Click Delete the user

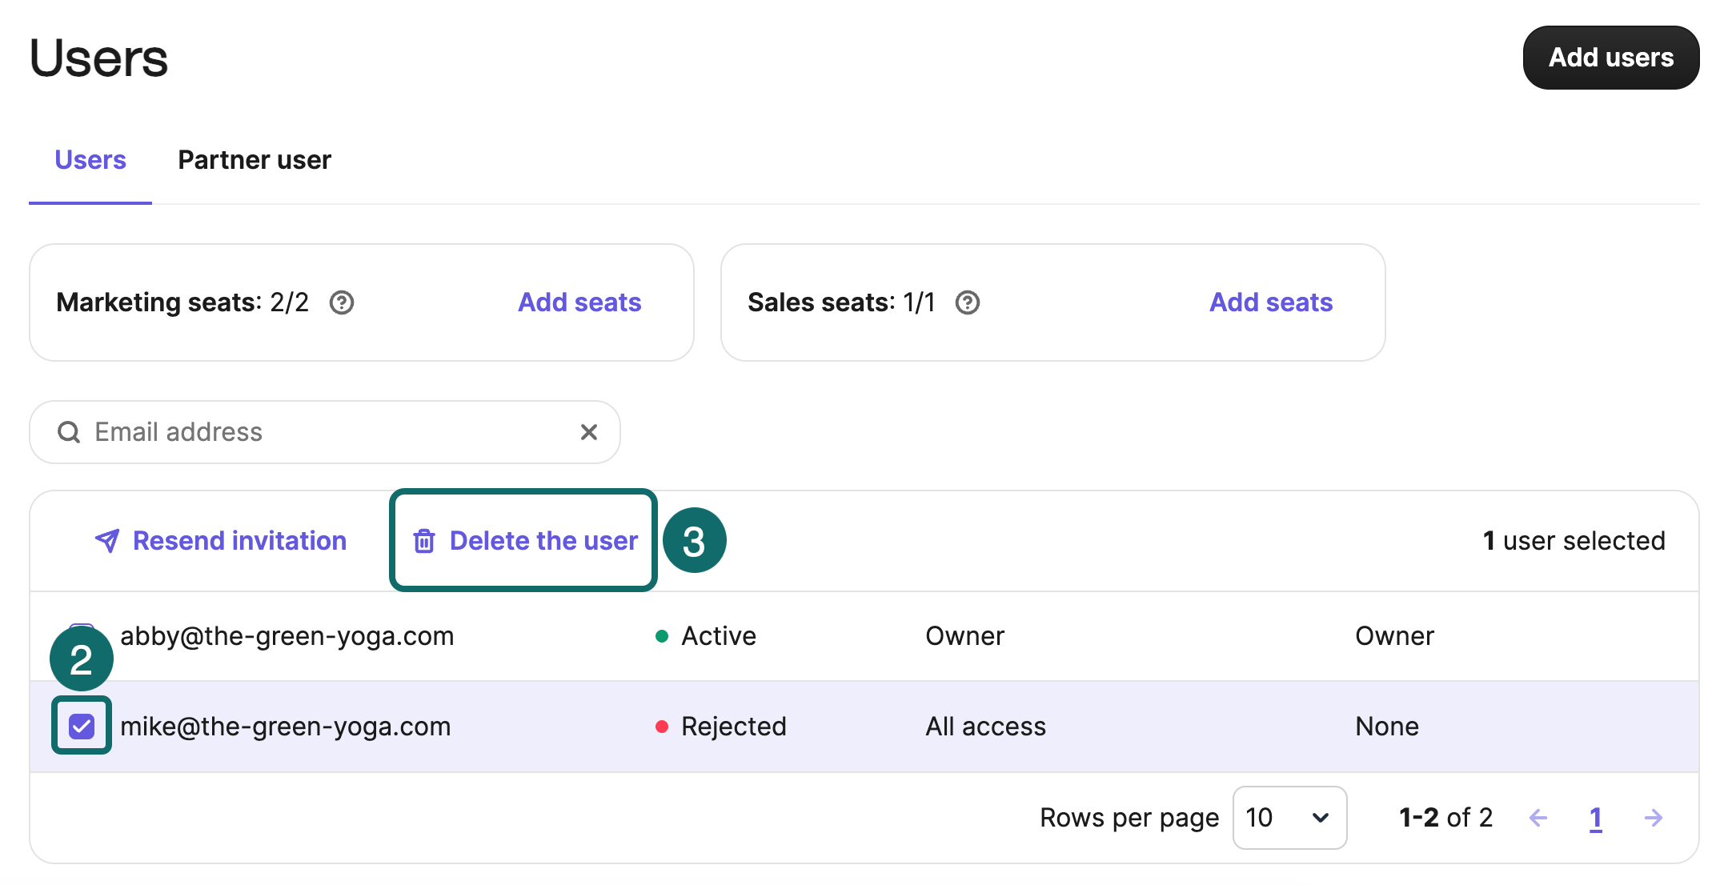543,541
